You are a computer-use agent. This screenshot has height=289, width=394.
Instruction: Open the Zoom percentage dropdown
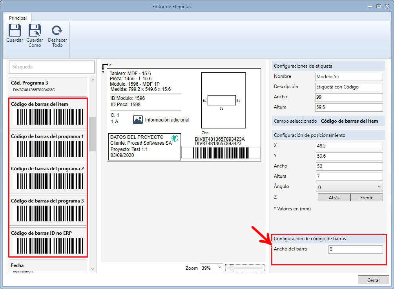pos(211,268)
